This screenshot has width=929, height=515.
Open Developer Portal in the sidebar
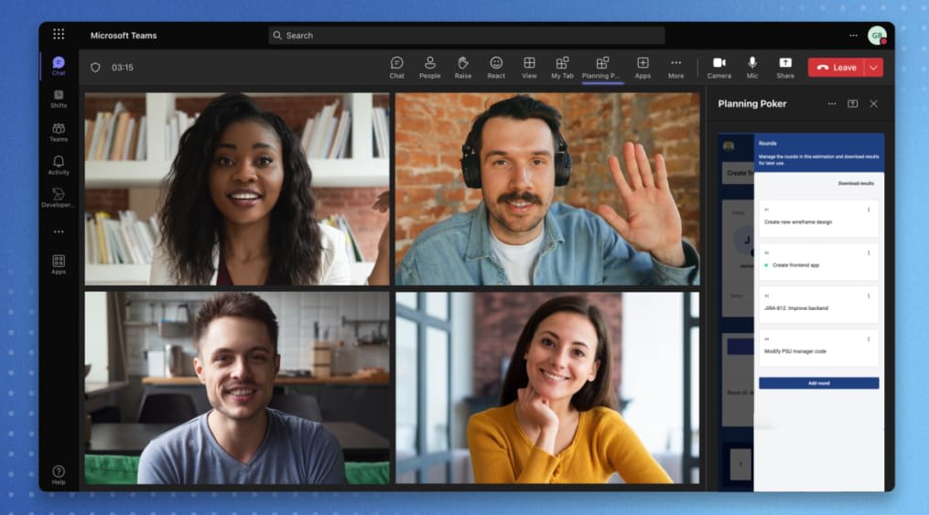(59, 198)
